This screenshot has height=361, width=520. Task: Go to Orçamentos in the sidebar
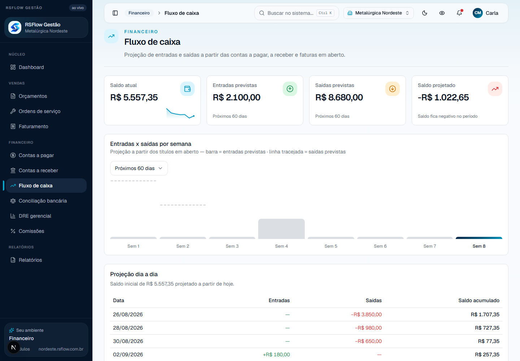coord(46,96)
